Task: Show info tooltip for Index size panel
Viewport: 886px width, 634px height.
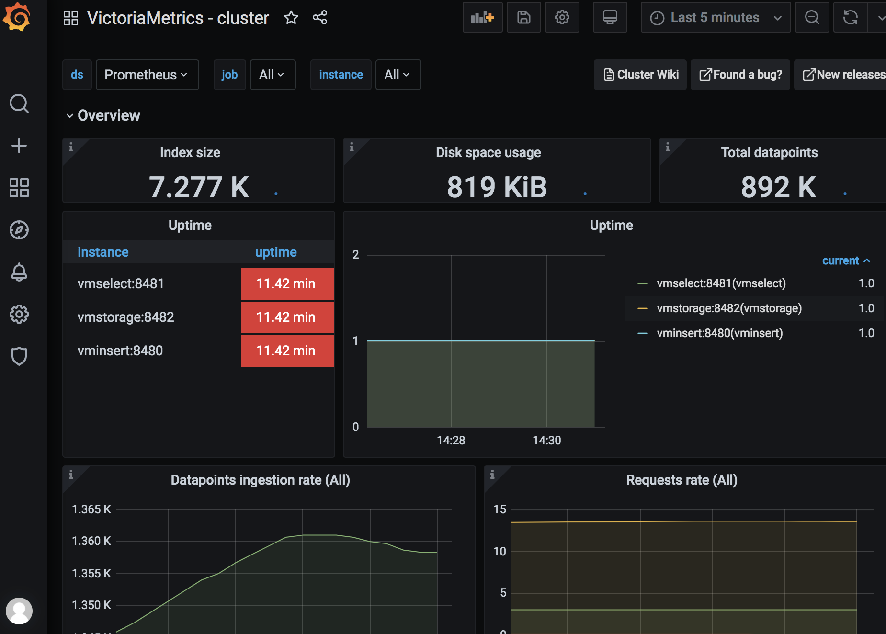Action: (x=71, y=147)
